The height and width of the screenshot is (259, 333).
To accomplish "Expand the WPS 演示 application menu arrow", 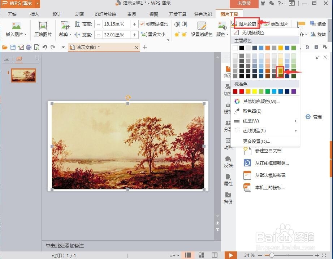I will coord(38,3).
